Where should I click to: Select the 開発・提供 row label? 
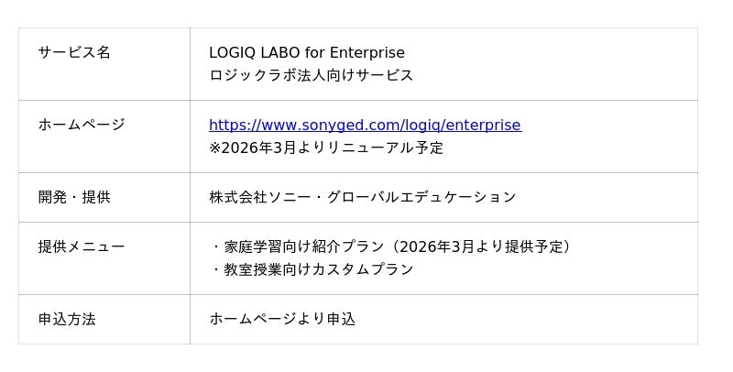tap(74, 197)
